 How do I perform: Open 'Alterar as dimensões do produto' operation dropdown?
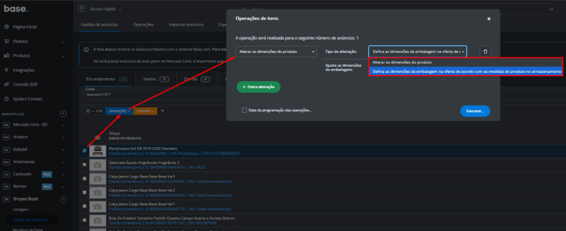[276, 51]
